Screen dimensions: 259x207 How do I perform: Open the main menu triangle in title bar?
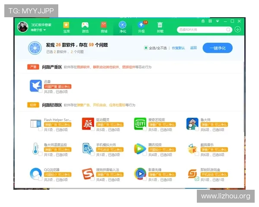(218, 21)
